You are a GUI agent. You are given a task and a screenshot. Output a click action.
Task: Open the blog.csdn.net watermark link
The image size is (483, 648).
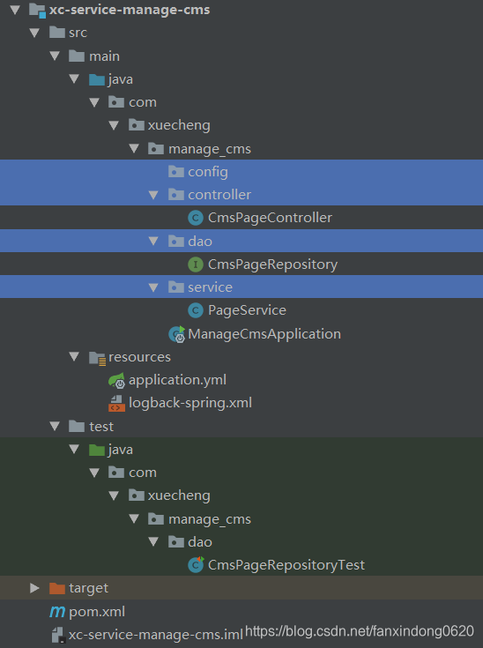tap(360, 631)
